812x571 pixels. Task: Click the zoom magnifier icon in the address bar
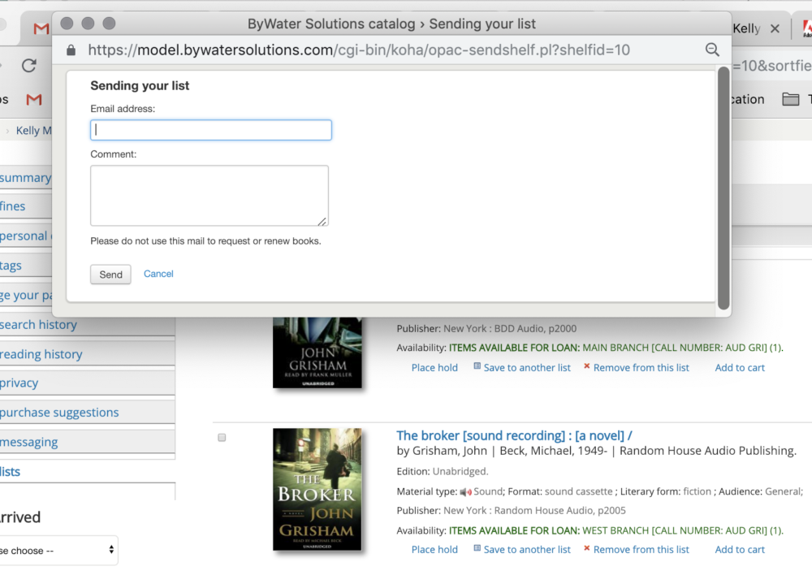713,50
